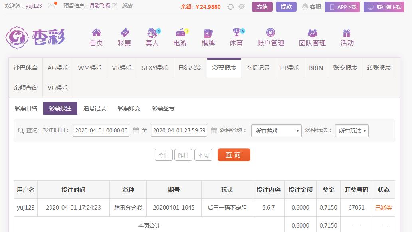The width and height of the screenshot is (412, 232).
Task: Open calendar icon for end time
Action: tap(214, 130)
